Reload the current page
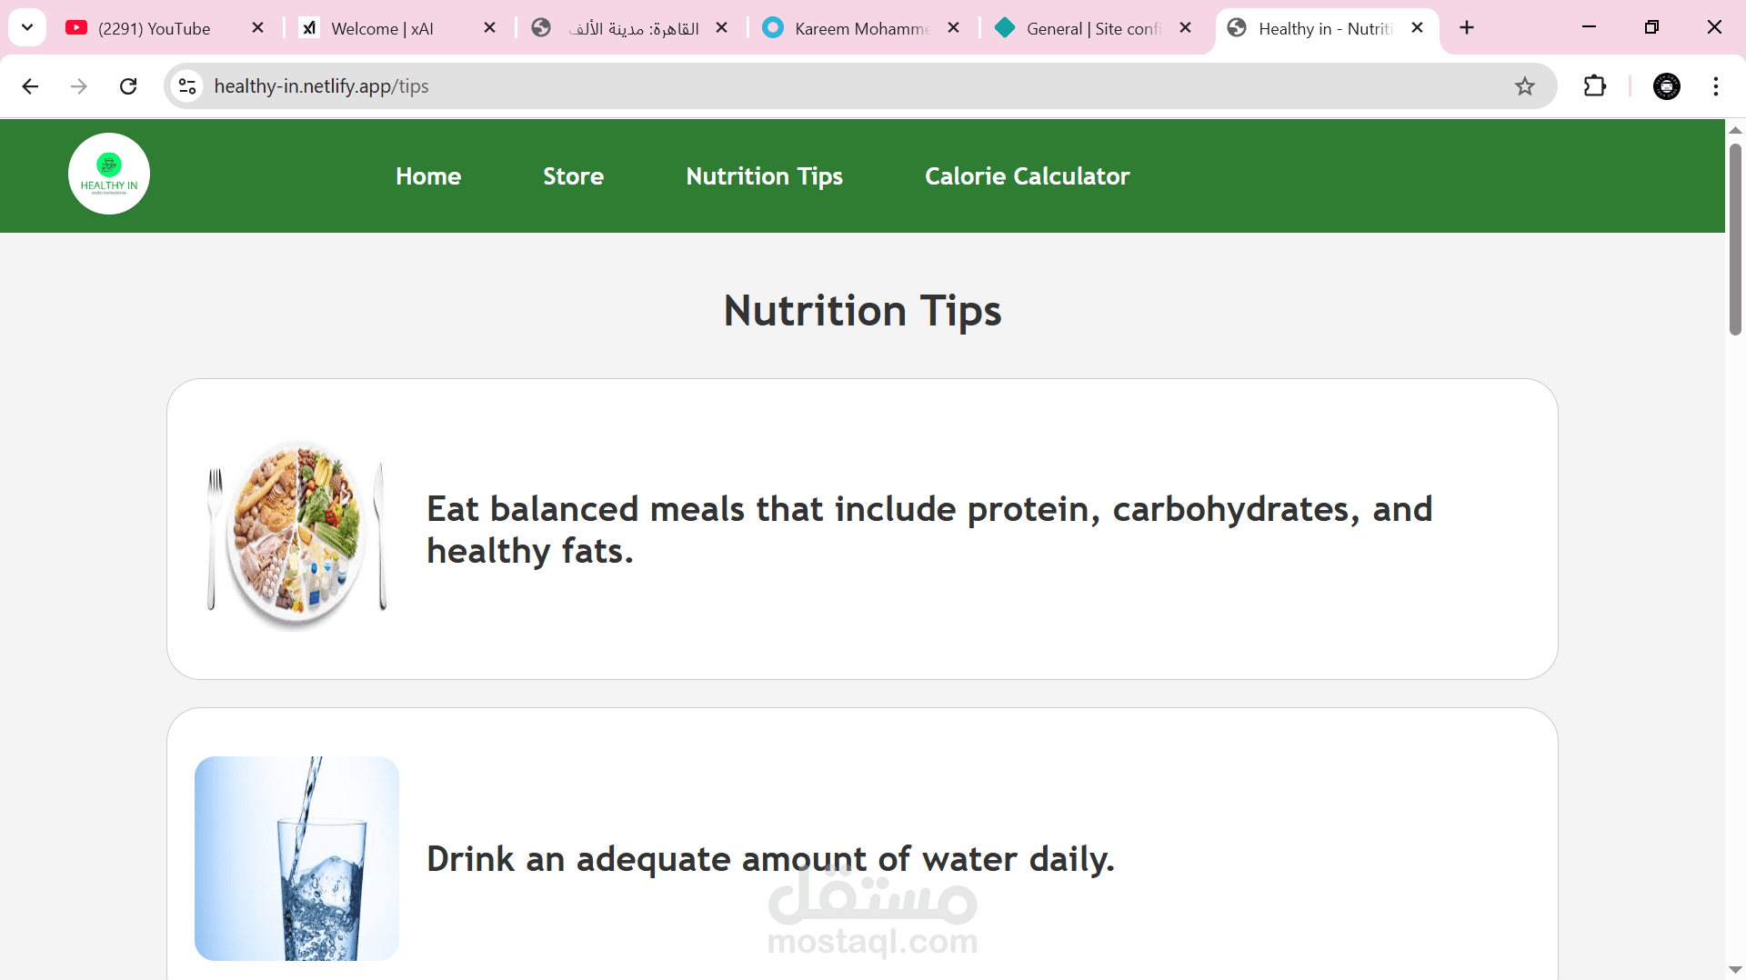 coord(128,86)
